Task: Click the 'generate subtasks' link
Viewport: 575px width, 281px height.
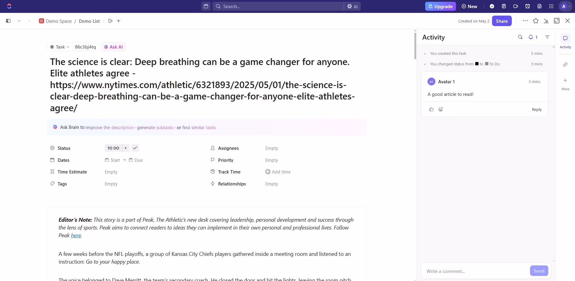Action: click(155, 127)
